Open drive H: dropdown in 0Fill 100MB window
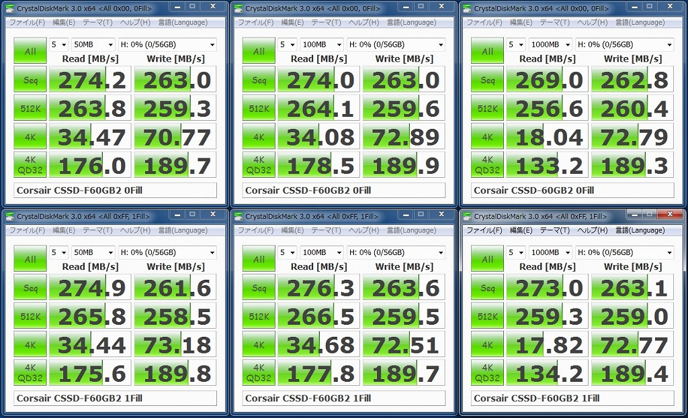688x418 pixels. coord(396,44)
